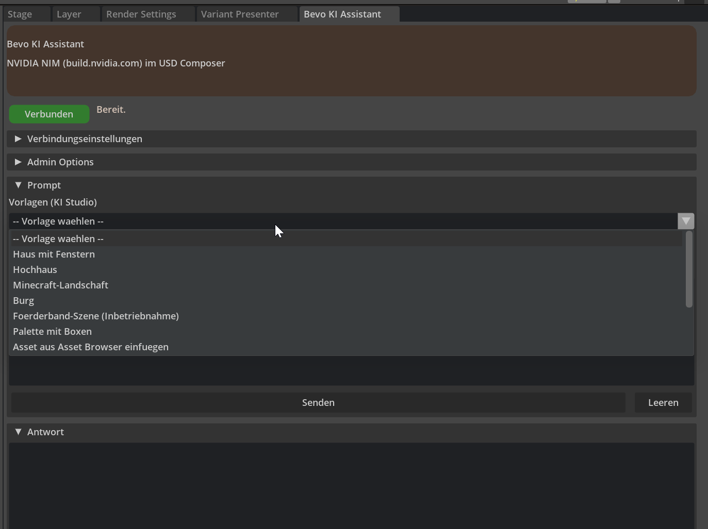708x529 pixels.
Task: Click the green Verbunden button
Action: tap(49, 114)
